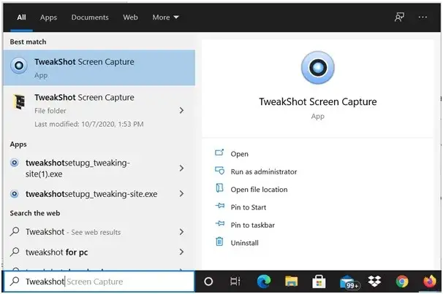Select the TweakShot Screen Capture File folder result
The image size is (443, 294).
[99, 111]
